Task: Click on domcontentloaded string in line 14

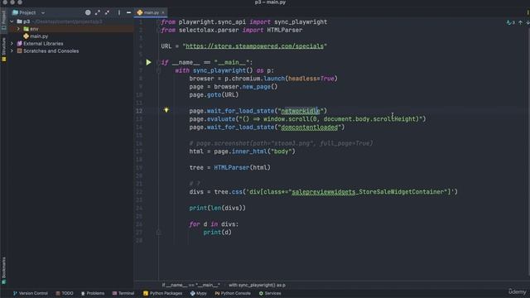Action: tap(309, 127)
